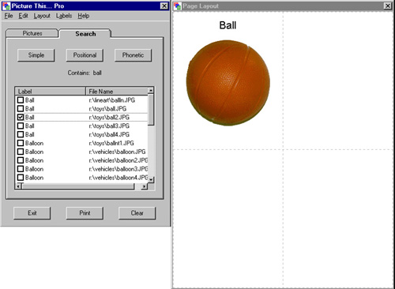Tick the checkbox for toys\ball4.JPG

pos(21,134)
